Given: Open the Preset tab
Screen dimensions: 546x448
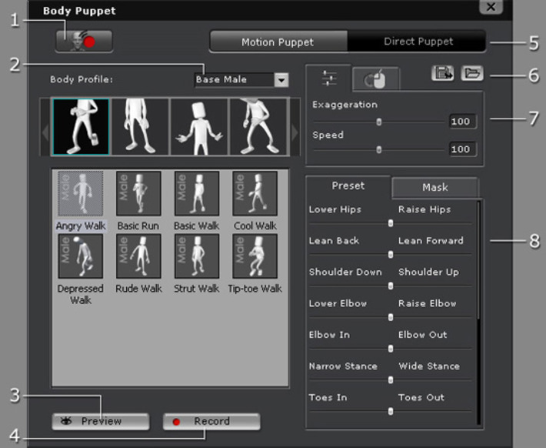Looking at the screenshot, I should coord(348,186).
